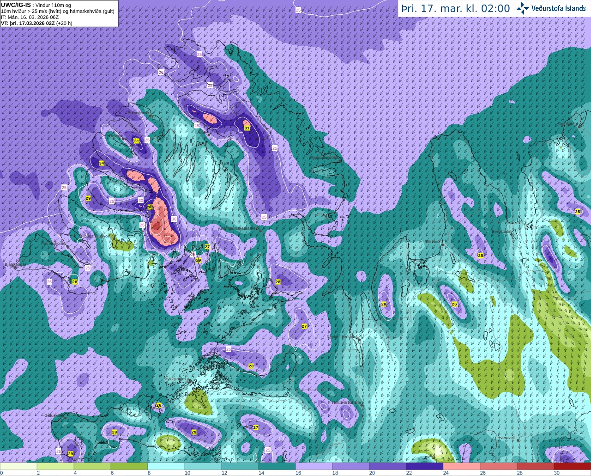Pick the dark indigo 22–24 m/s legend swatch
591x476 pixels.
425,466
